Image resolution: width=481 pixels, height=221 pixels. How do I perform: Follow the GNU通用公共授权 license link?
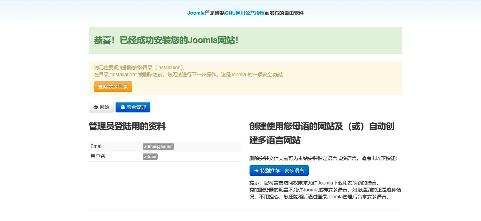pos(245,13)
